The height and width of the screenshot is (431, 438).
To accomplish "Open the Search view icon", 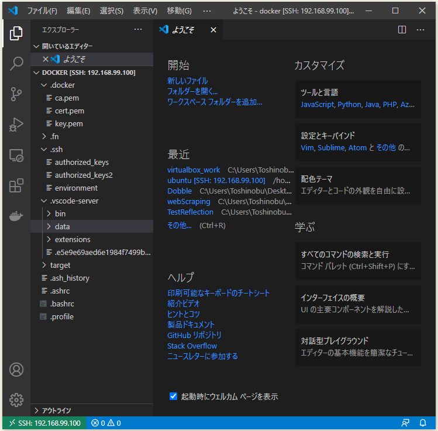I will [16, 64].
